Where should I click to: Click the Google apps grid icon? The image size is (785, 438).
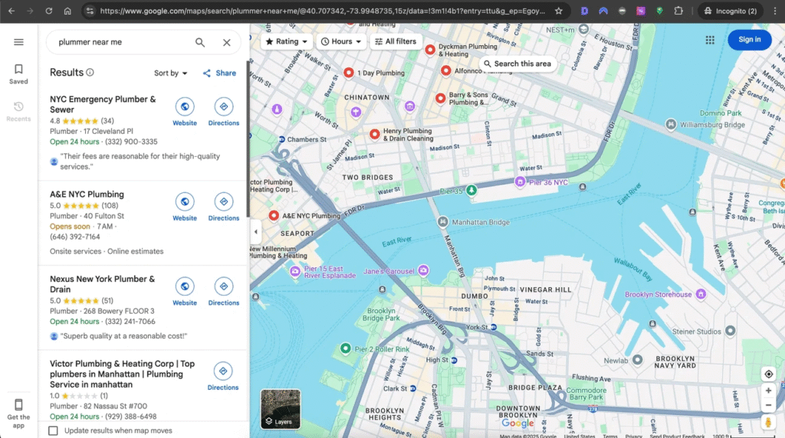click(x=710, y=40)
